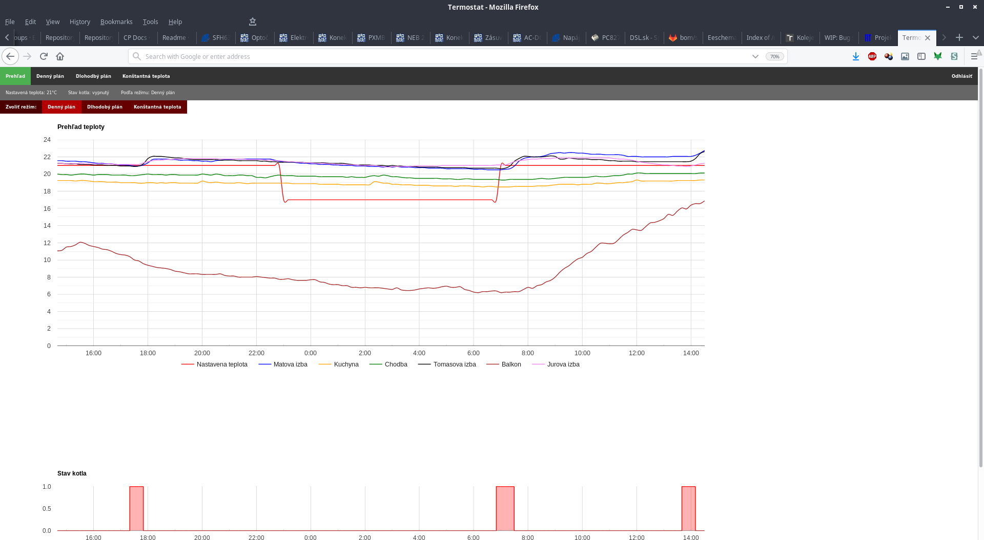Reset zoom via the 70% badge

(x=774, y=56)
